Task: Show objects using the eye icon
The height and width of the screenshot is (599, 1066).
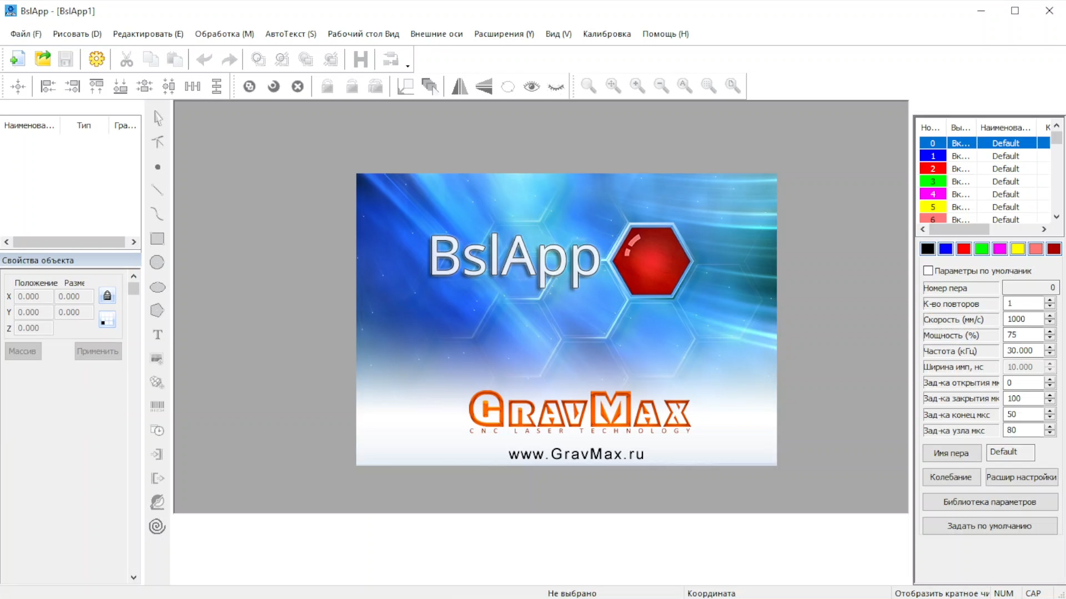Action: (531, 86)
